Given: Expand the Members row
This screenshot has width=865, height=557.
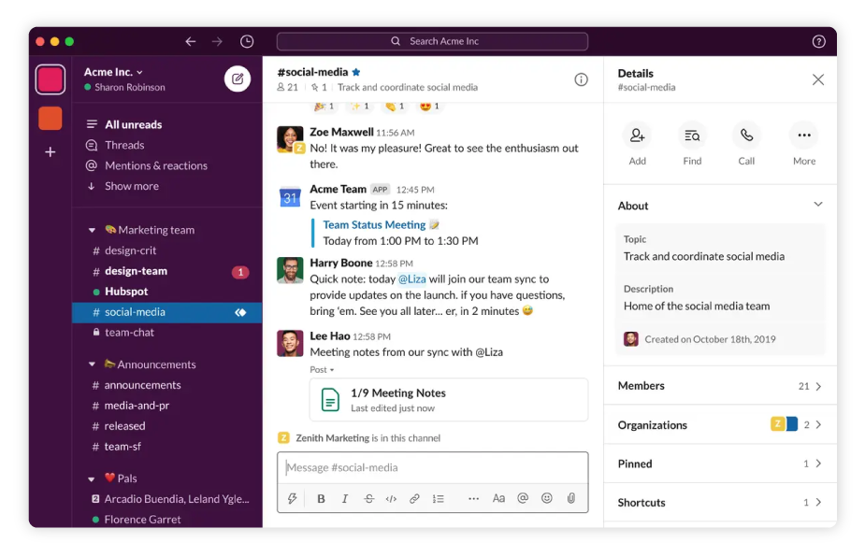Looking at the screenshot, I should click(720, 385).
